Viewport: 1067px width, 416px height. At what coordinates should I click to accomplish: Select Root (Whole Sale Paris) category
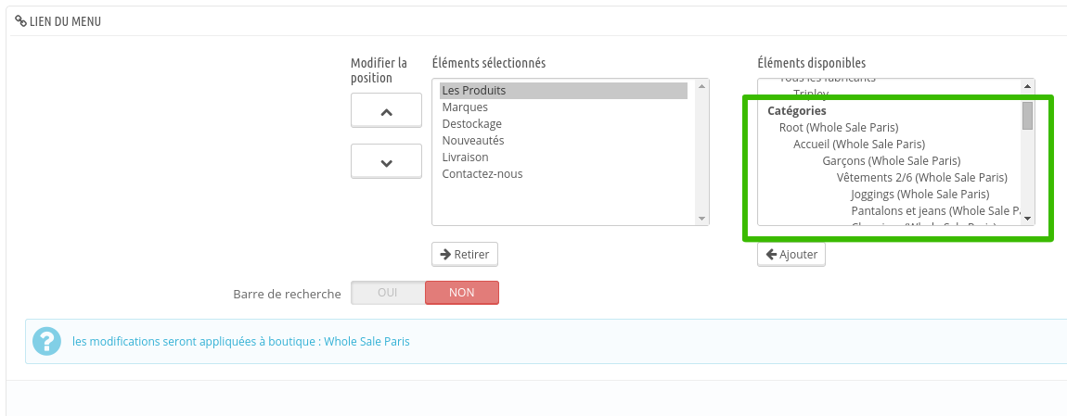click(839, 128)
